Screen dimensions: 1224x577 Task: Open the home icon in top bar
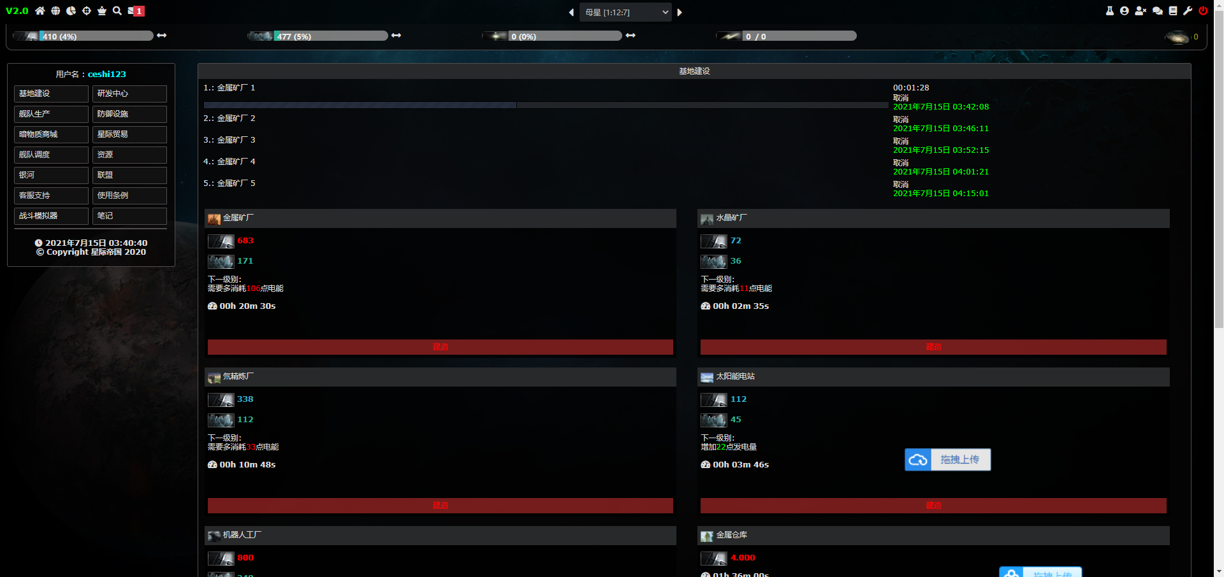point(40,11)
